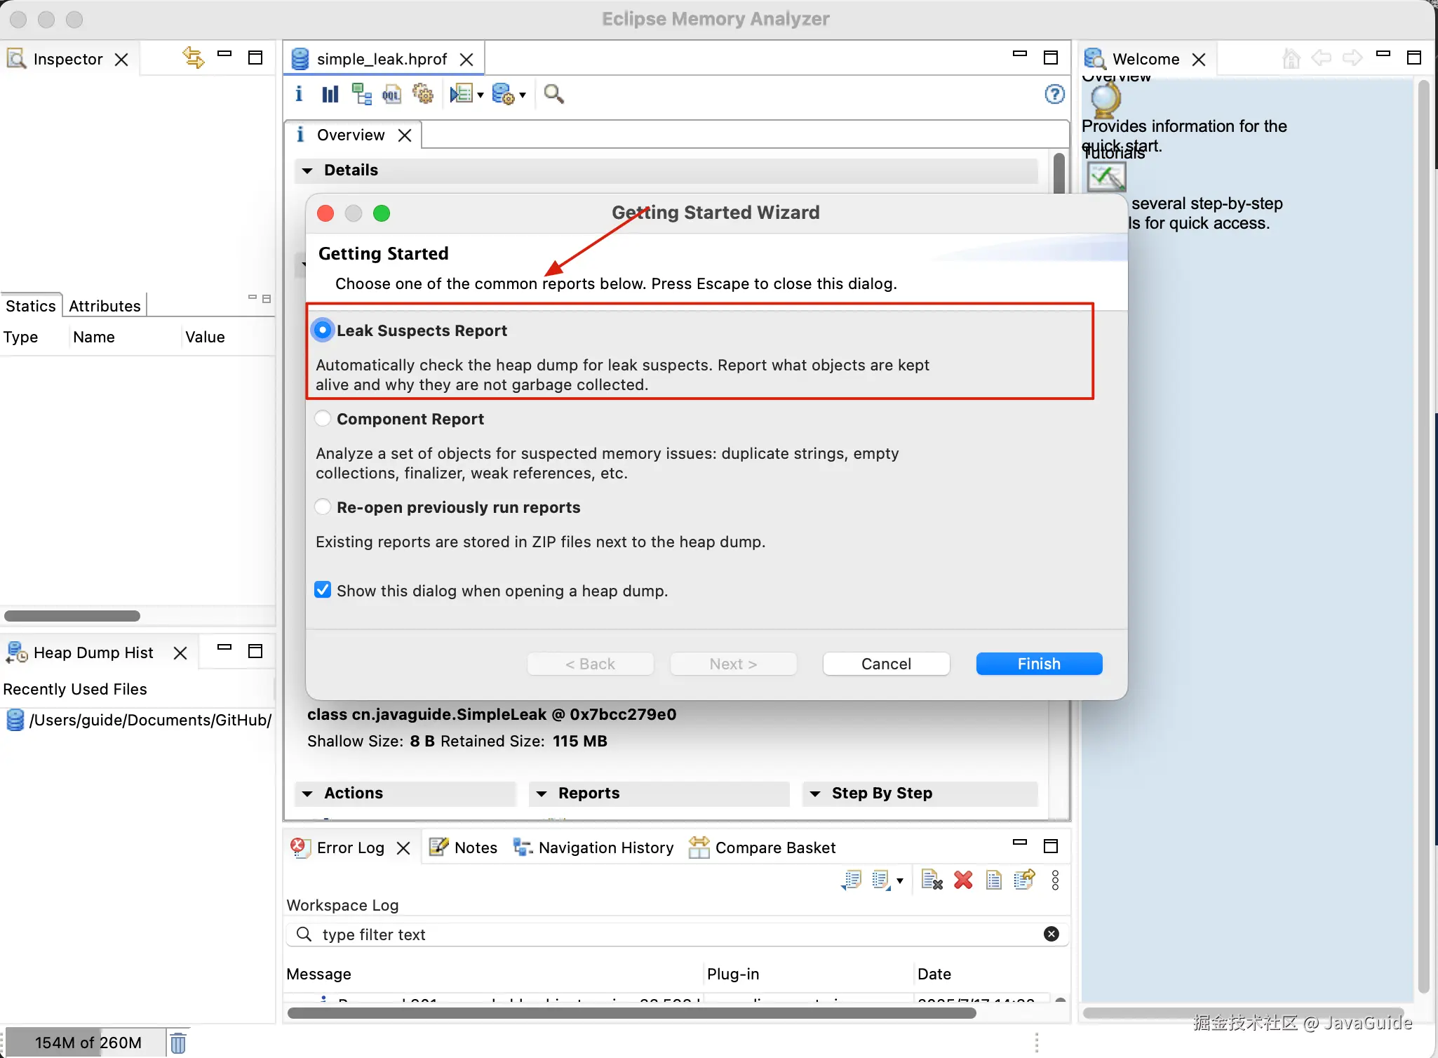Select Re-open previously run reports option
Image resolution: width=1438 pixels, height=1058 pixels.
[323, 507]
